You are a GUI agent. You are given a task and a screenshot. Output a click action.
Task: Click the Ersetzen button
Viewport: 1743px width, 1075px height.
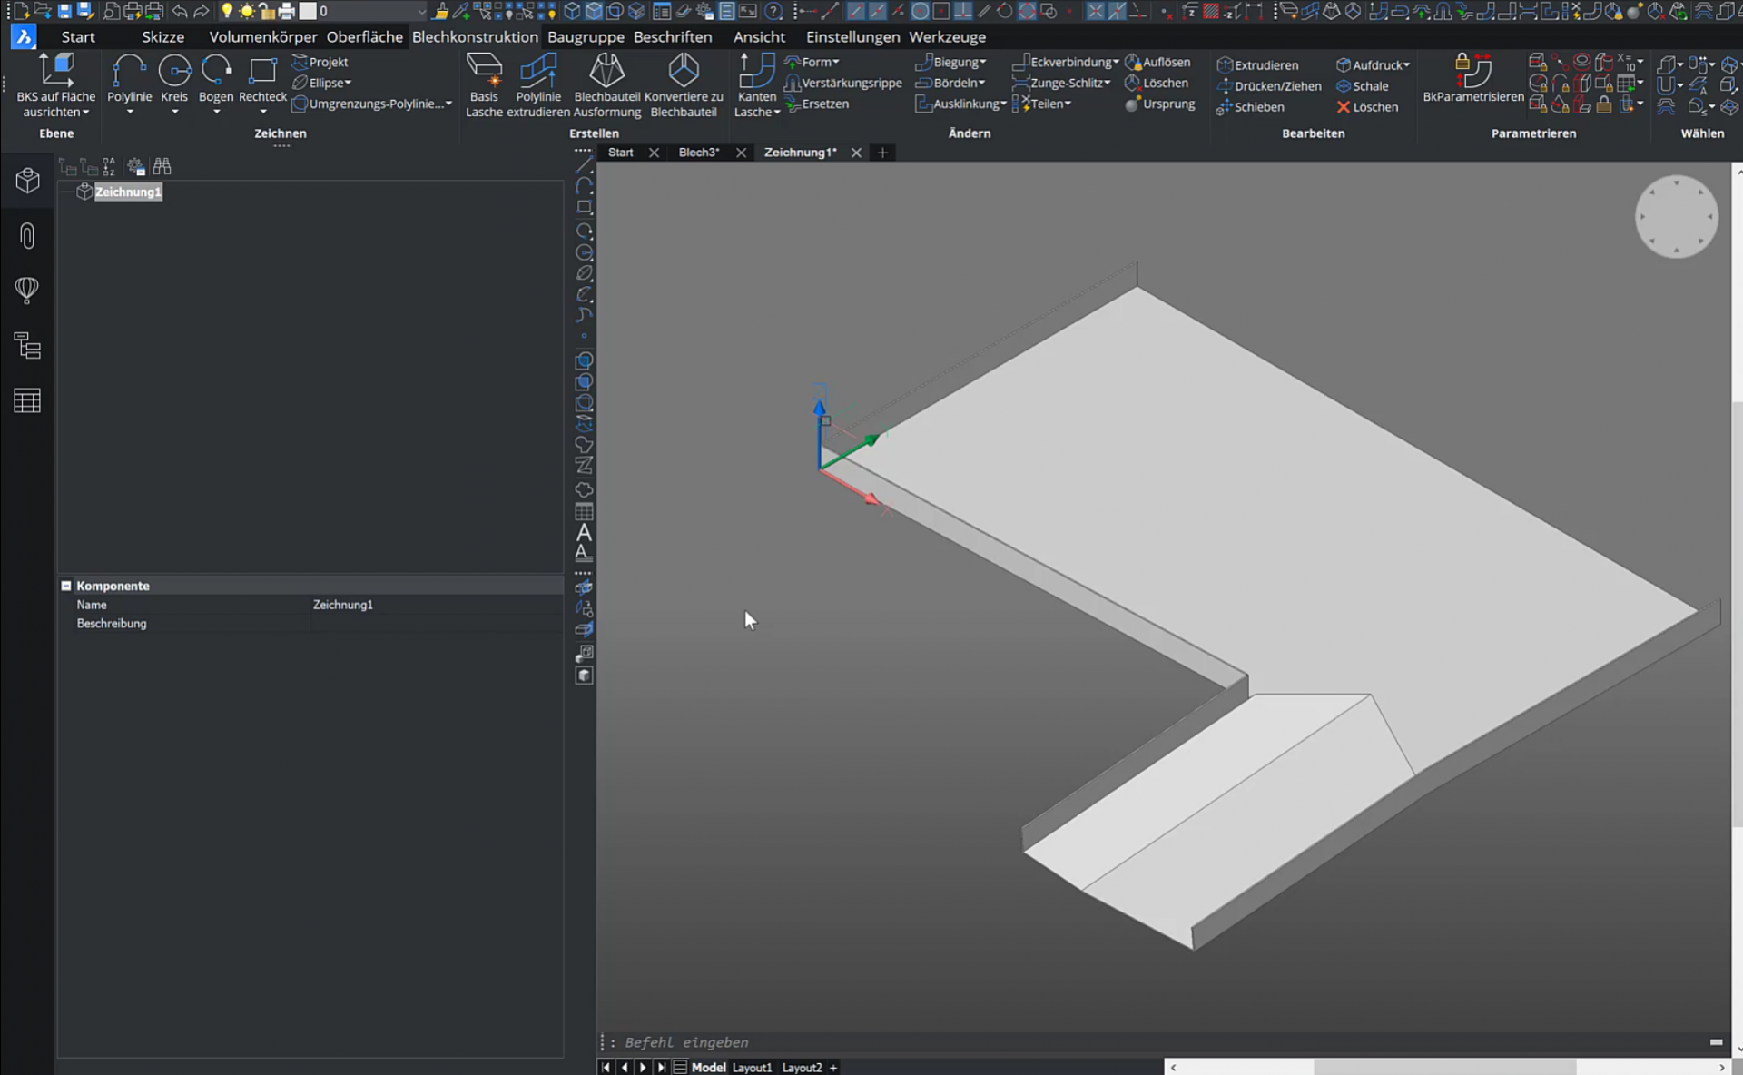tap(817, 104)
